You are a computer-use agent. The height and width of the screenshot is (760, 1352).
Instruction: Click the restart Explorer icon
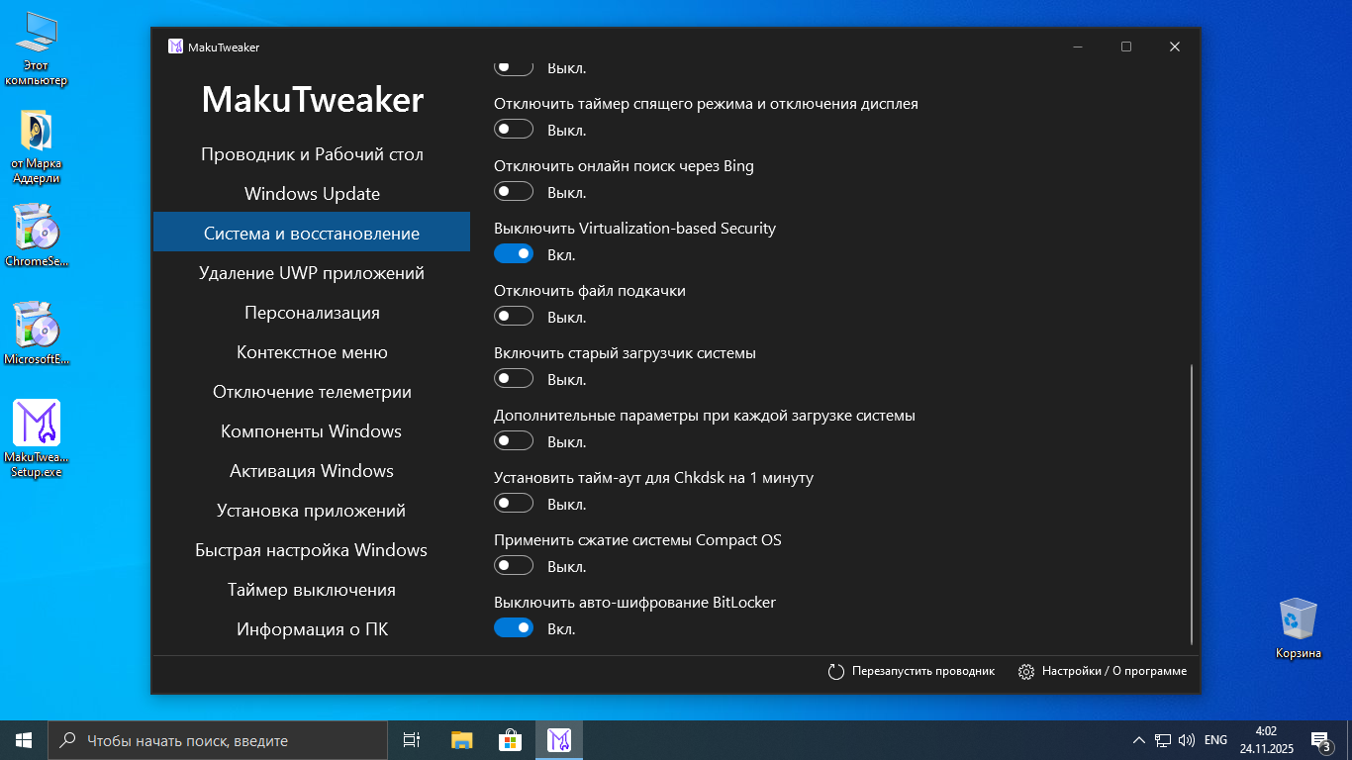point(836,671)
